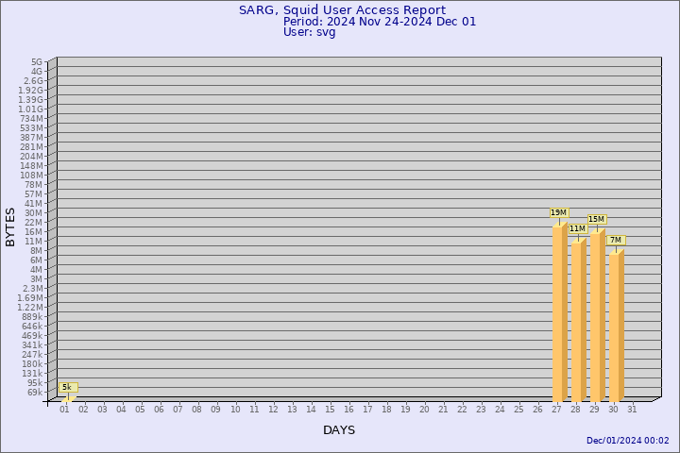The height and width of the screenshot is (453, 680).
Task: Click the BYTES vertical axis label
Action: [x=11, y=227]
